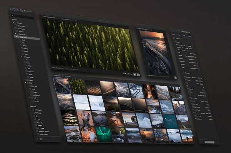Toggle the right sidebar layout segment
Image resolution: width=231 pixels, height=153 pixels.
pos(17,10)
